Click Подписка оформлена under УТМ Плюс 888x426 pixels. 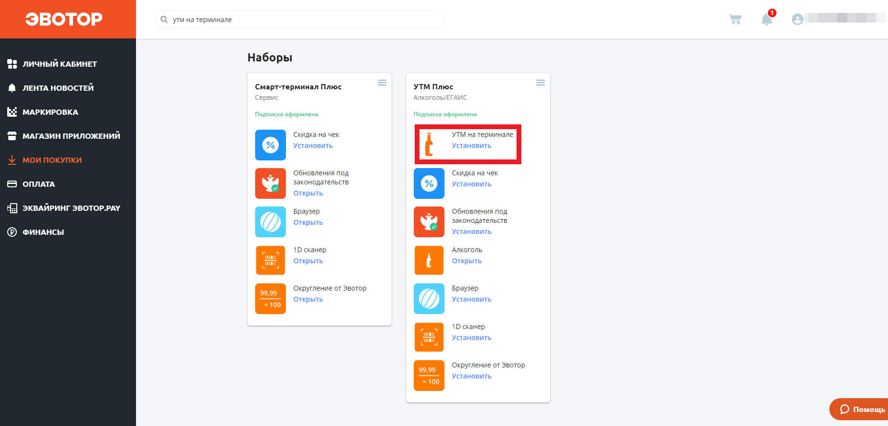445,114
